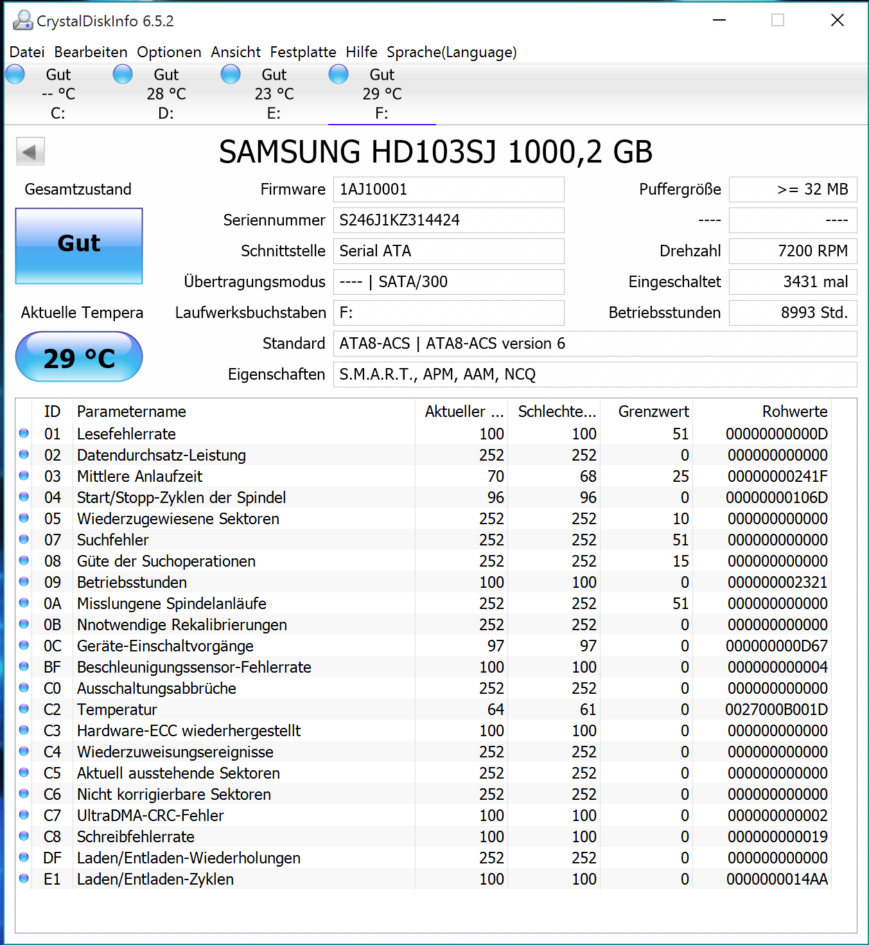869x945 pixels.
Task: Click the previous disk arrow button
Action: tap(30, 152)
